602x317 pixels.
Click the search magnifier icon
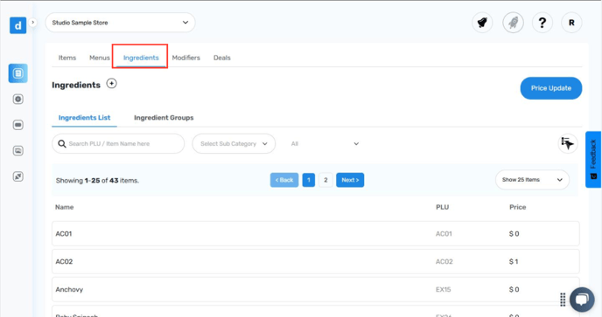click(x=62, y=144)
